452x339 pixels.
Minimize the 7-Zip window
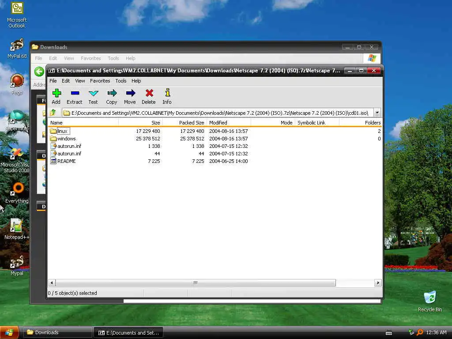(349, 71)
